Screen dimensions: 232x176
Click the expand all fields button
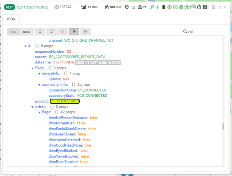[52, 32]
